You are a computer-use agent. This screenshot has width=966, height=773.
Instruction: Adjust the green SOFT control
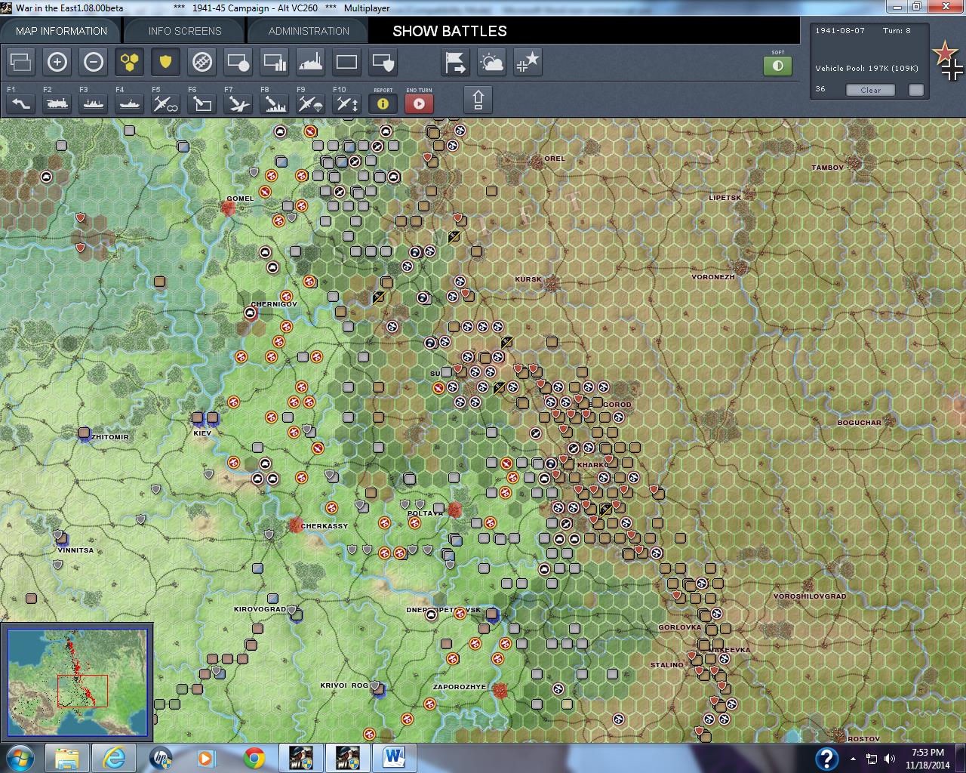coord(777,66)
